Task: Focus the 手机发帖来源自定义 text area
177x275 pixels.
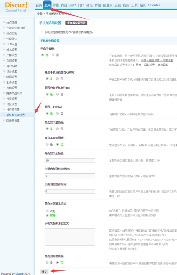Action: 70,237
